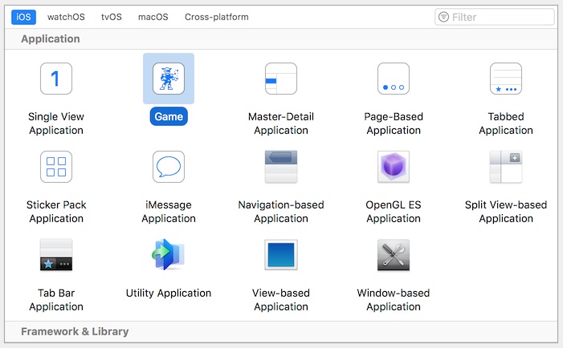Click the 'Single View Application' label
563x348 pixels.
click(56, 123)
